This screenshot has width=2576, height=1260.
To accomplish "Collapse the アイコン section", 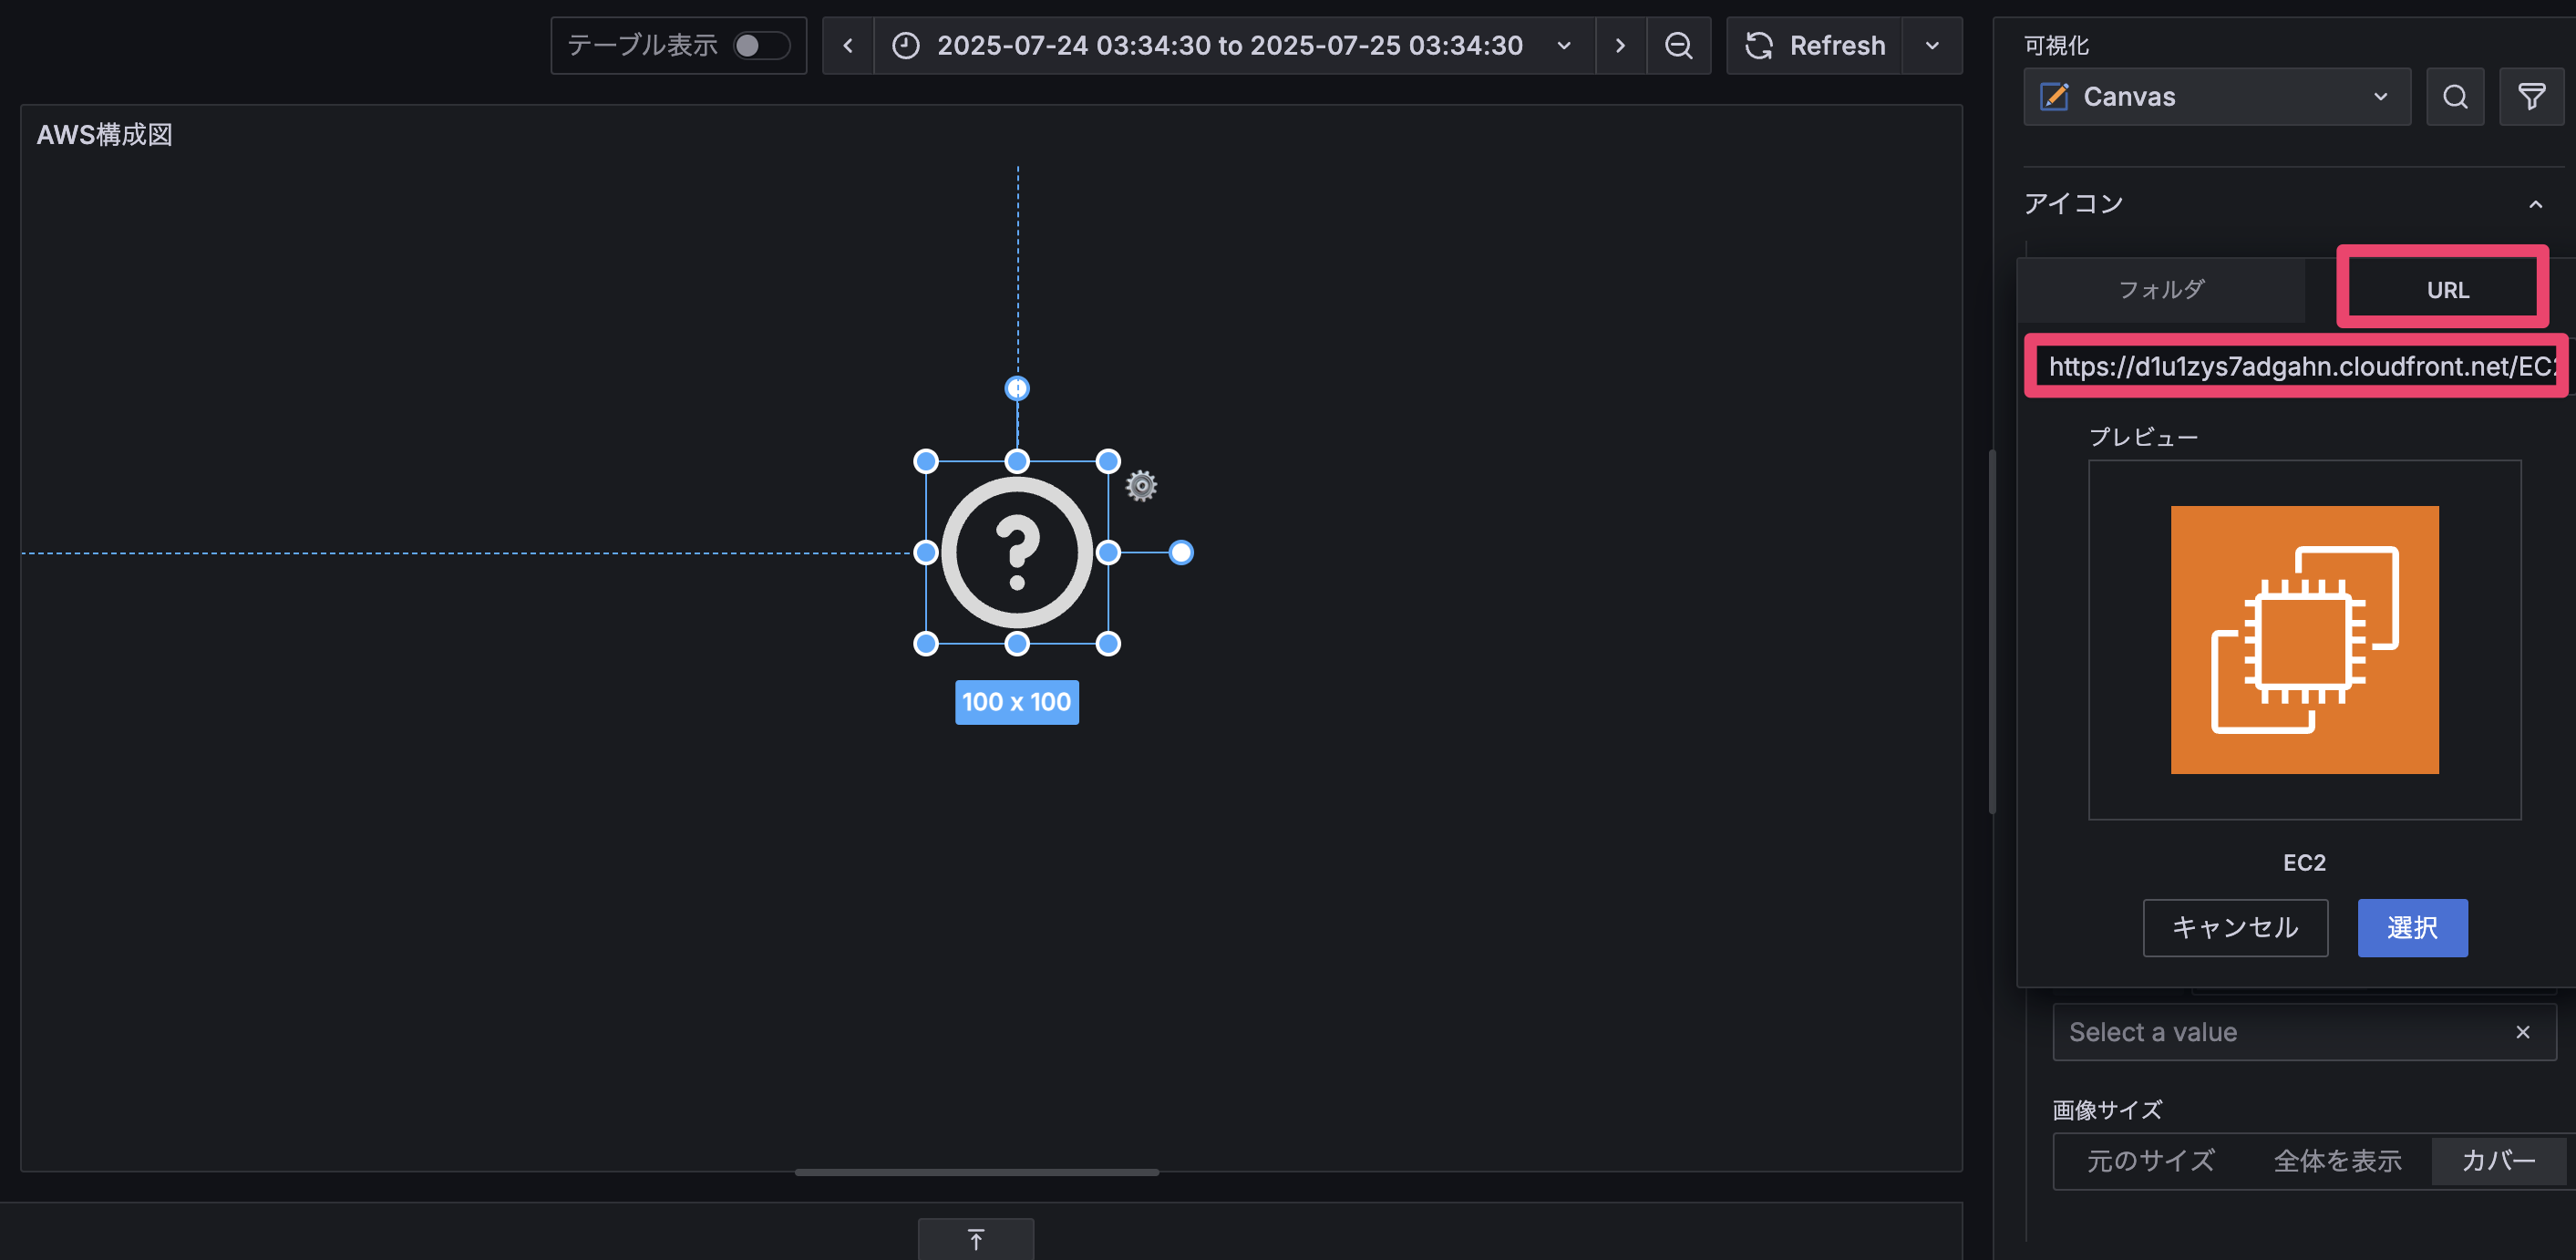I will [2535, 204].
